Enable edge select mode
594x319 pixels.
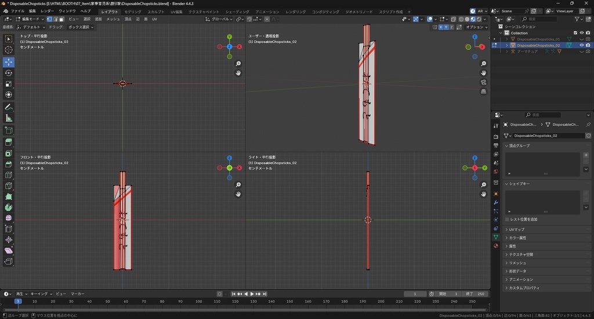[x=55, y=19]
